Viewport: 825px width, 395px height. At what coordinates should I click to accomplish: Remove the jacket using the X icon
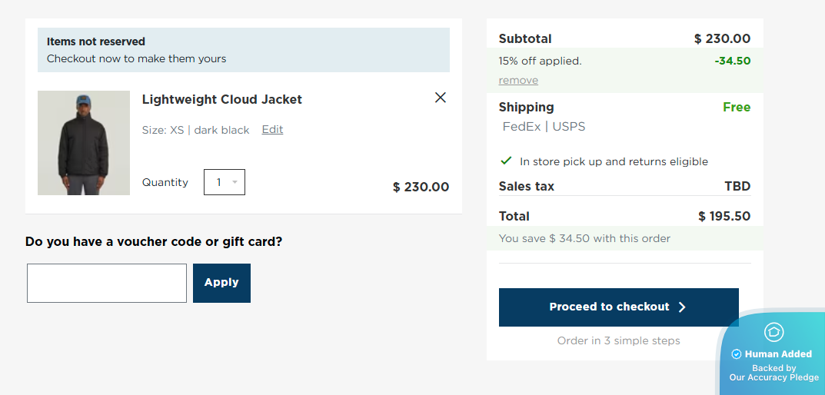coord(441,98)
